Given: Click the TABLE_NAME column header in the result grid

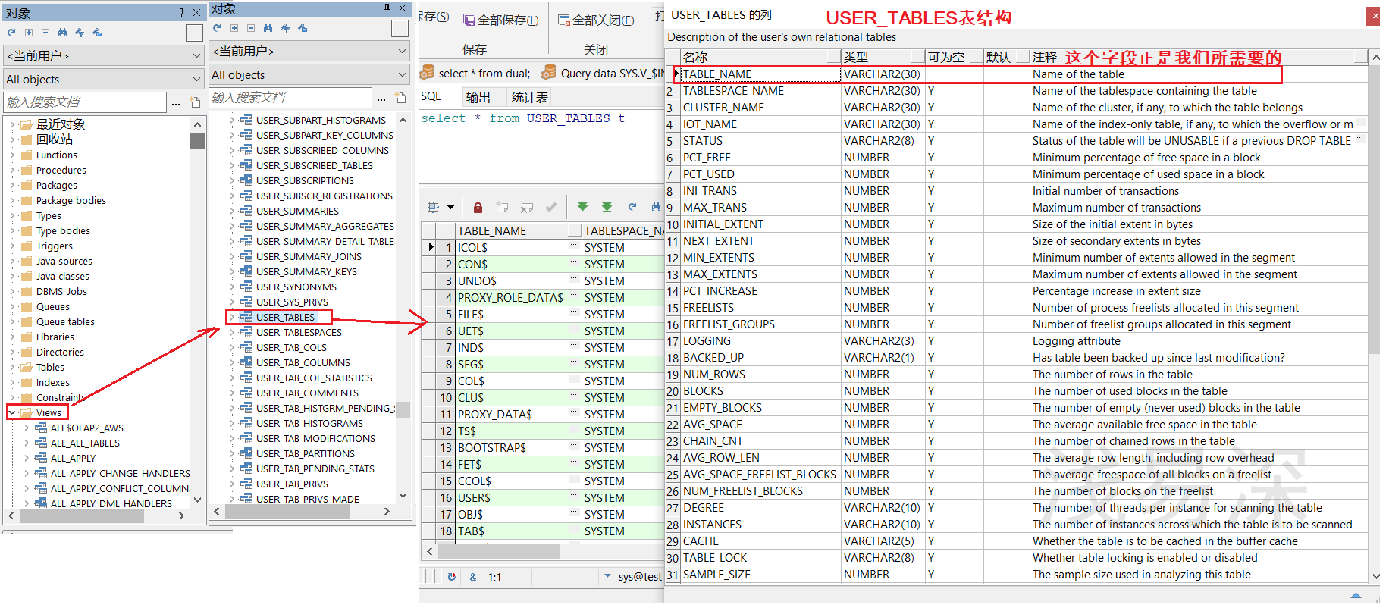Looking at the screenshot, I should (518, 230).
